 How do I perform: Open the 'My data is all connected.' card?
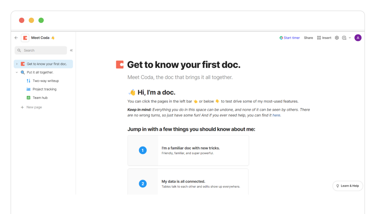click(188, 182)
